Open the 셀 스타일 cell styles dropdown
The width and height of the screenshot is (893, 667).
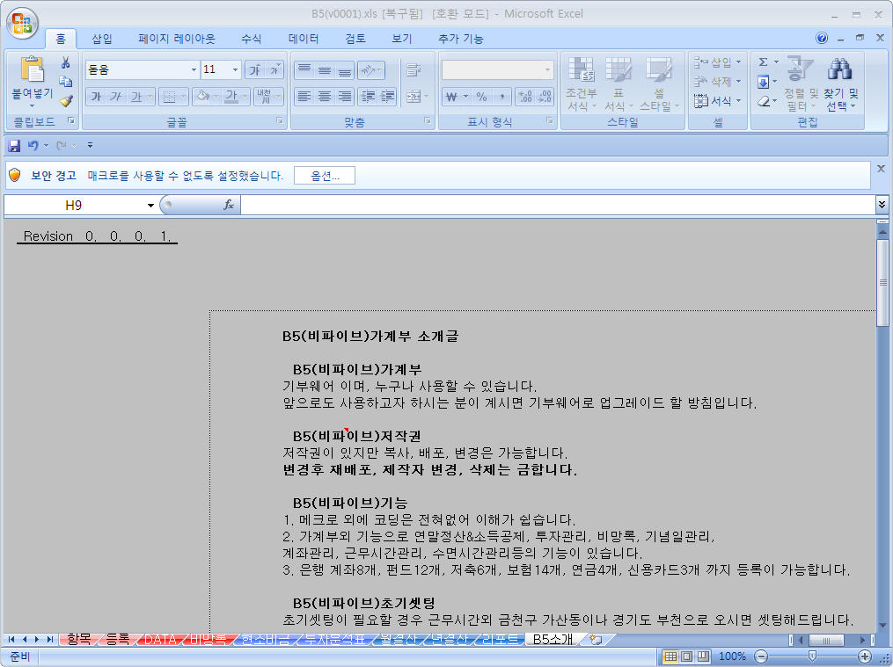pyautogui.click(x=660, y=84)
